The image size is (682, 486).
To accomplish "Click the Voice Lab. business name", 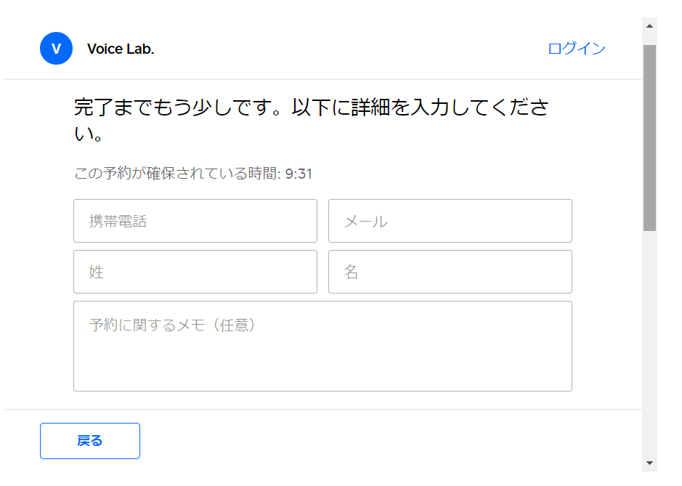I will (x=121, y=49).
